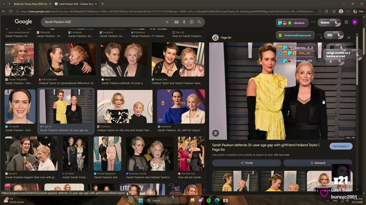Open Google Lens image search
366x205 pixels.
(x=192, y=22)
